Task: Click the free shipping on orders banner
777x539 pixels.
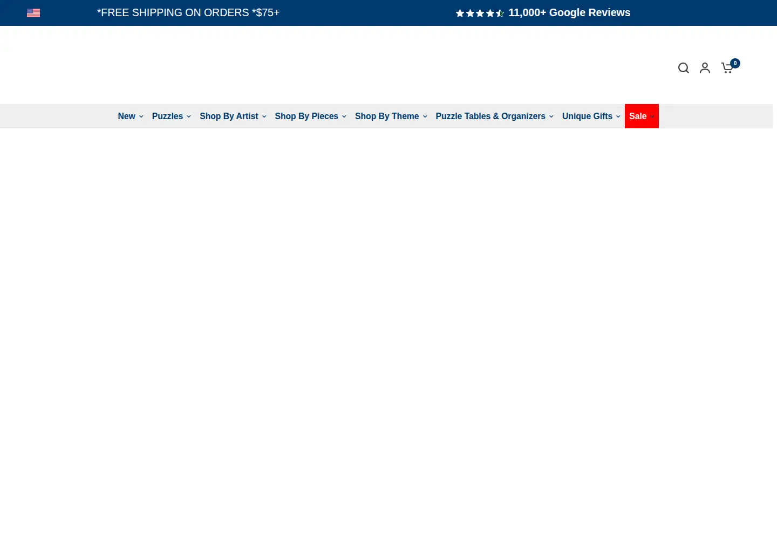Action: click(x=188, y=12)
